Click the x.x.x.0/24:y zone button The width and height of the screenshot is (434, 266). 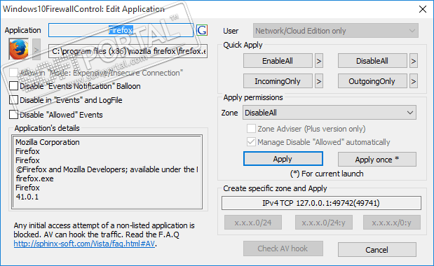click(x=323, y=223)
